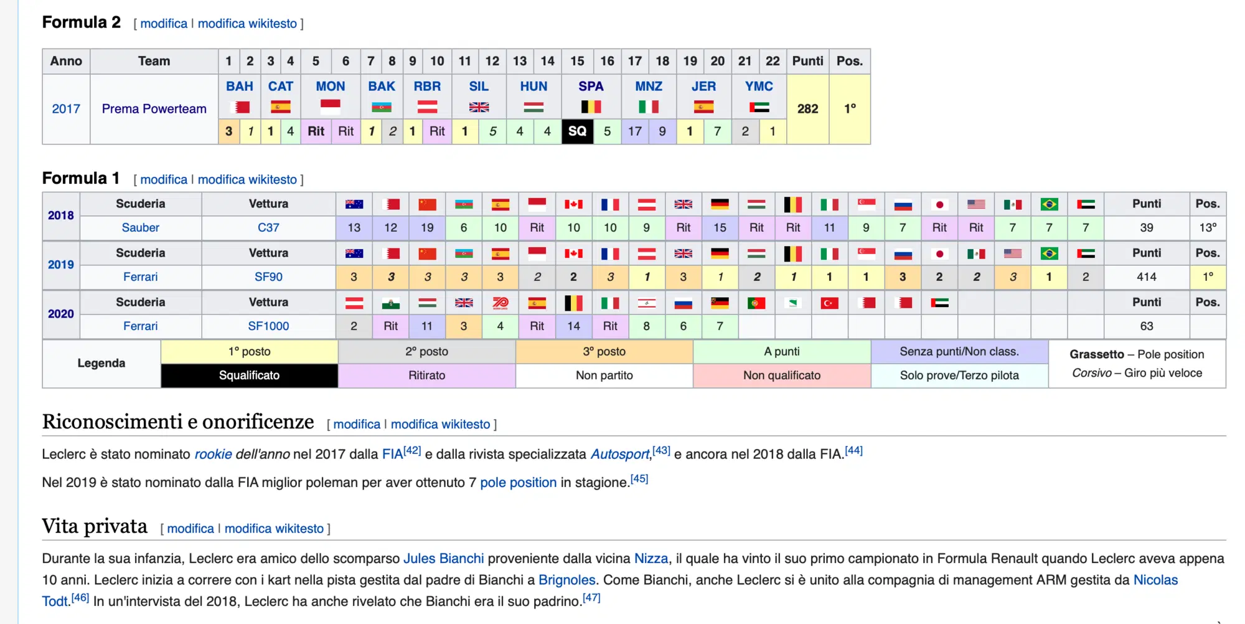This screenshot has width=1245, height=624.
Task: Click the black Squalificato legend cell
Action: click(249, 376)
